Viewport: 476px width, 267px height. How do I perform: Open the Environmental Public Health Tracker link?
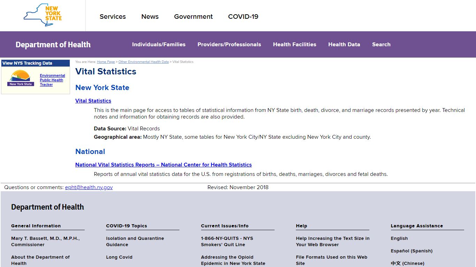point(52,80)
